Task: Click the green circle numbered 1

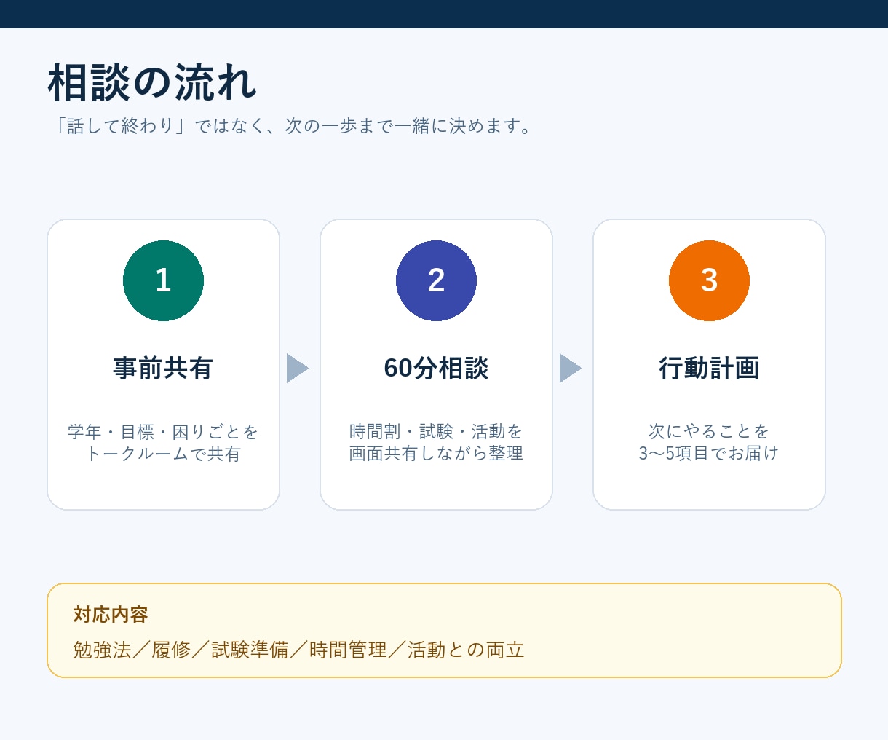Action: (163, 280)
